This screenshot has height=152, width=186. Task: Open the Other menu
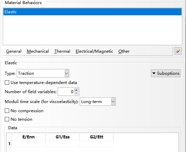pos(124,51)
